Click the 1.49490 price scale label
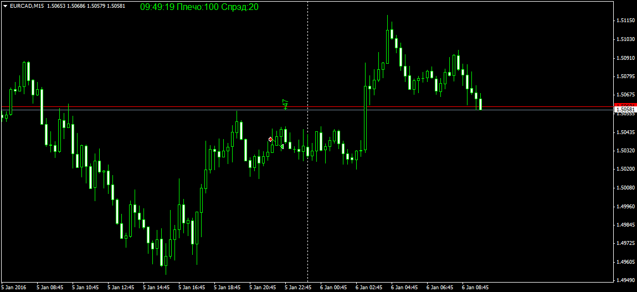 coord(625,280)
